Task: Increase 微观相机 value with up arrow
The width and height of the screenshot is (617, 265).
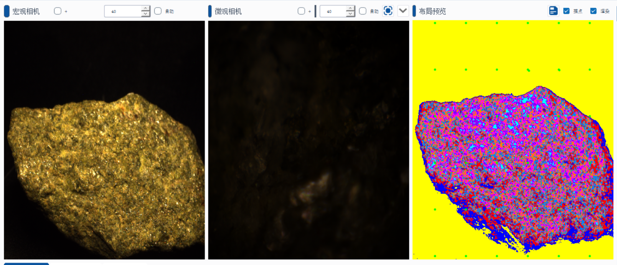Action: (350, 8)
